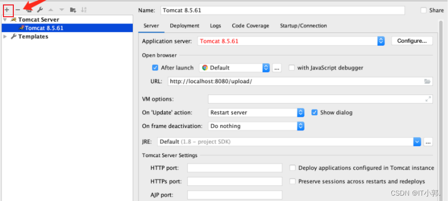Image resolution: width=448 pixels, height=201 pixels.
Task: Open browser selection ellipsis button
Action: coord(277,68)
